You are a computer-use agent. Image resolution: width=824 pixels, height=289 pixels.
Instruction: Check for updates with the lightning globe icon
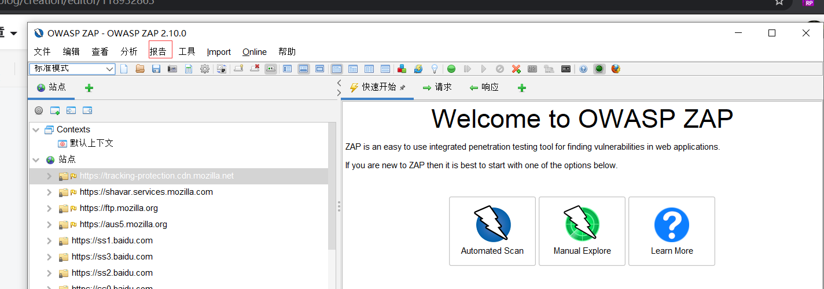(418, 69)
